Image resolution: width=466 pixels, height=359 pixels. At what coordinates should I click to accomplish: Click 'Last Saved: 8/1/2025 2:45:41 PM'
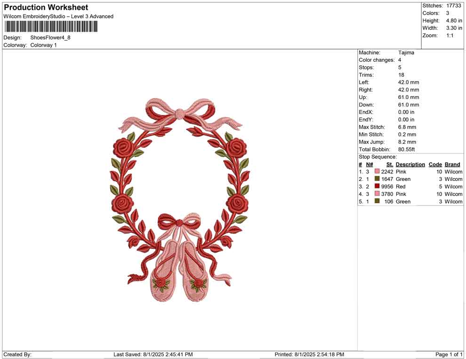point(153,354)
